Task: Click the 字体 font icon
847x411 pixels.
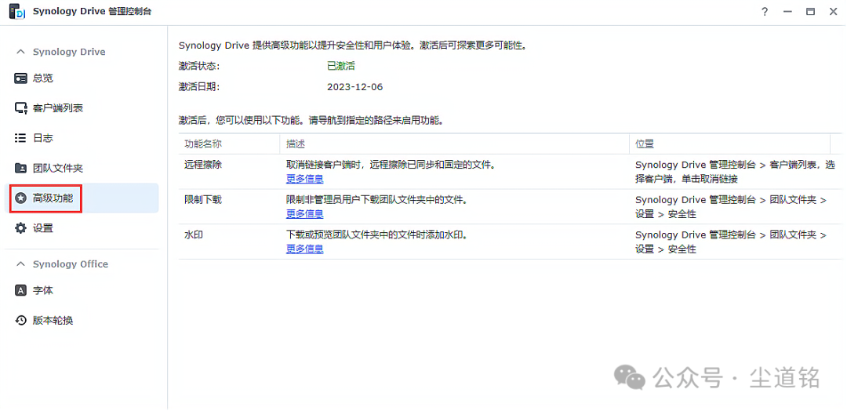Action: [x=21, y=290]
